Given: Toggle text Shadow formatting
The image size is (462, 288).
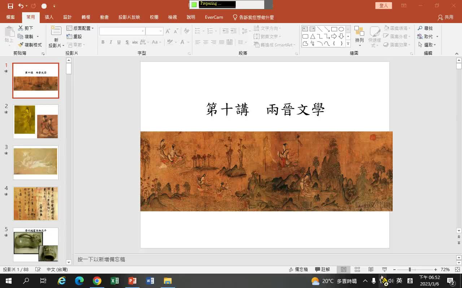Looking at the screenshot, I should click(x=127, y=42).
